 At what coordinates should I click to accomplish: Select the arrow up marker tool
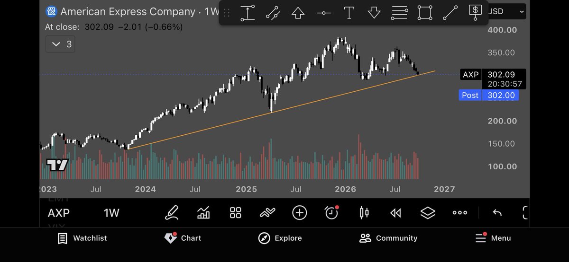298,13
